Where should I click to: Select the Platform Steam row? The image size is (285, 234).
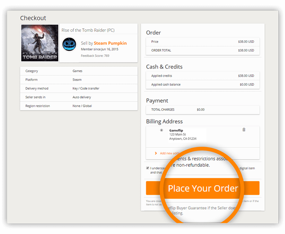coord(78,80)
